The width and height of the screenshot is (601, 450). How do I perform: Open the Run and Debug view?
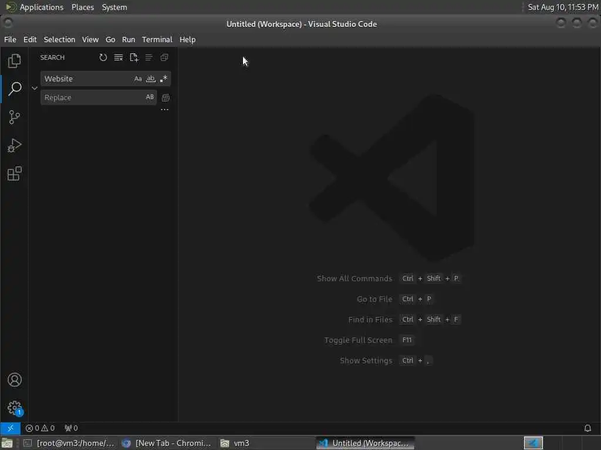14,145
